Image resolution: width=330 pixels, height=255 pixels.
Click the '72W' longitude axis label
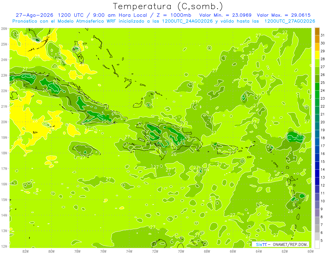click(155, 251)
